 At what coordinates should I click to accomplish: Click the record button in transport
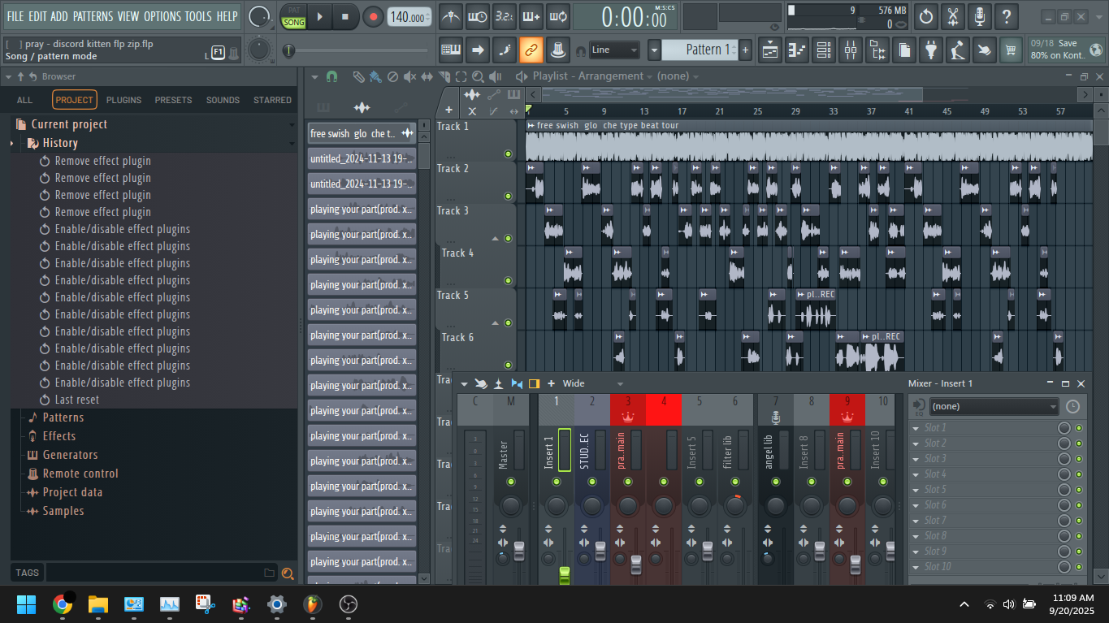(373, 16)
